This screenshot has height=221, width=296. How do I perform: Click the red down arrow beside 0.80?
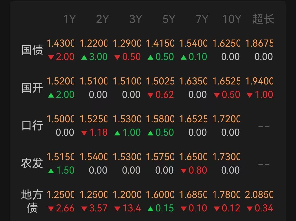coord(184,171)
